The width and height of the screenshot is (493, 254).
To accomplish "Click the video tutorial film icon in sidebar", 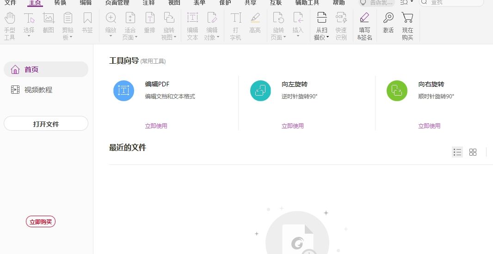I will tap(15, 90).
